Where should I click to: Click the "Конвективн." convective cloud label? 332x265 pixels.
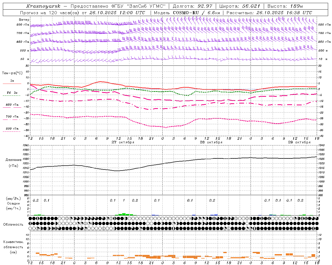(13, 242)
